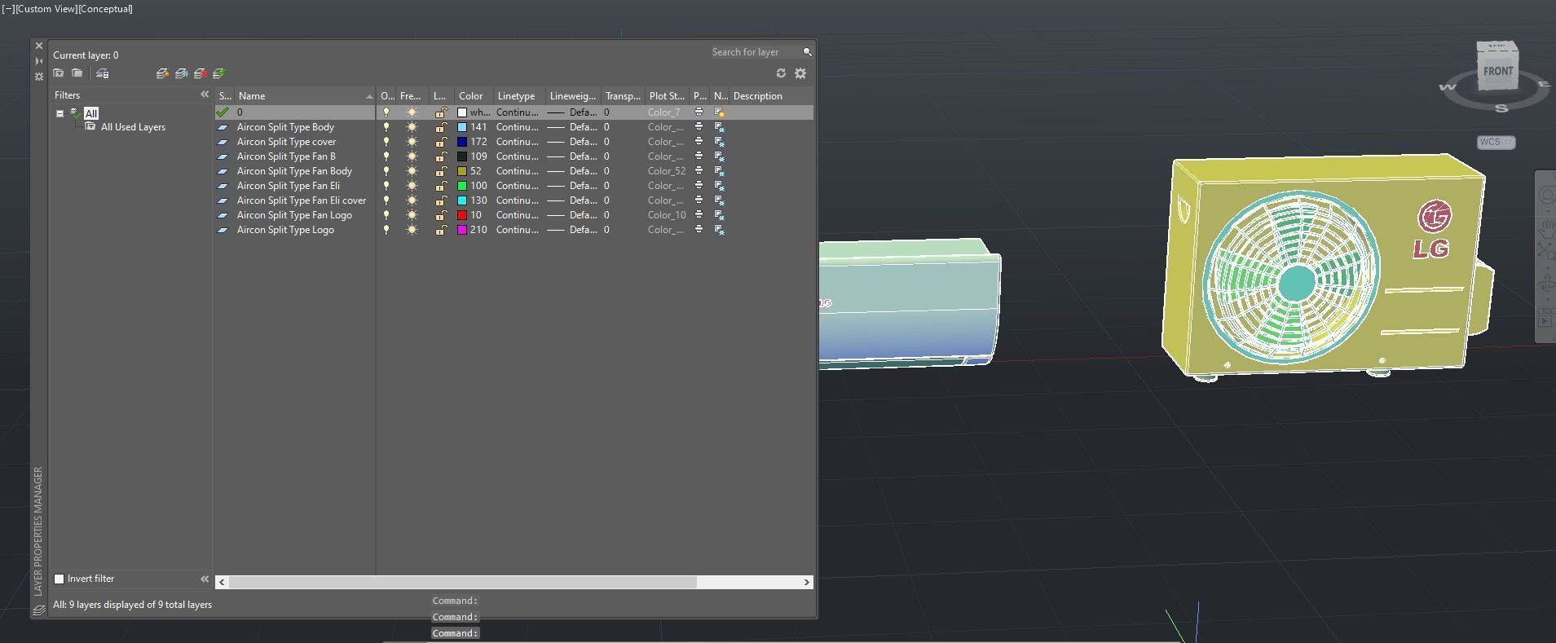Screen dimensions: 1556x643
Task: Click the New Property Filter icon
Action: [59, 73]
